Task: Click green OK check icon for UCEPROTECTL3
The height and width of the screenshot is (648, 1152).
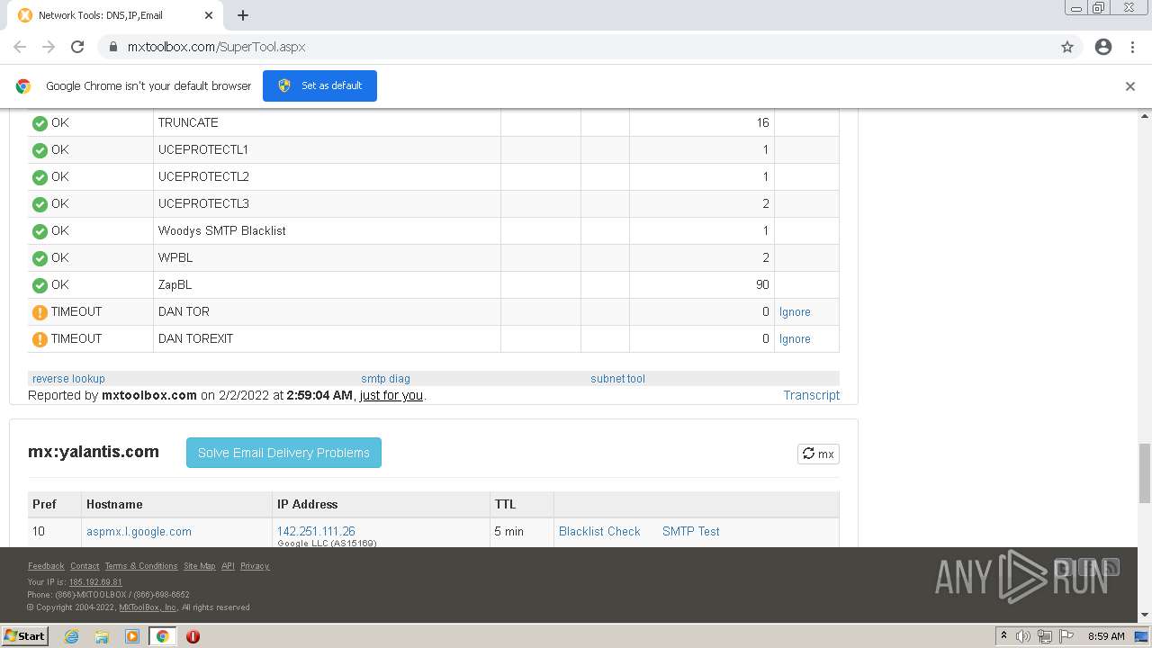Action: 40,204
